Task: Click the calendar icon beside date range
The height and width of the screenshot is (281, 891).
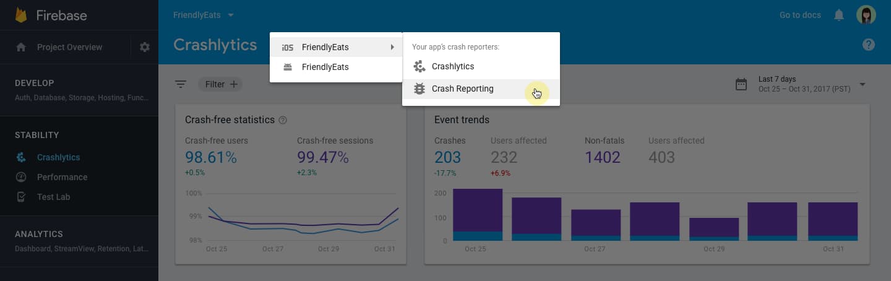Action: 741,84
